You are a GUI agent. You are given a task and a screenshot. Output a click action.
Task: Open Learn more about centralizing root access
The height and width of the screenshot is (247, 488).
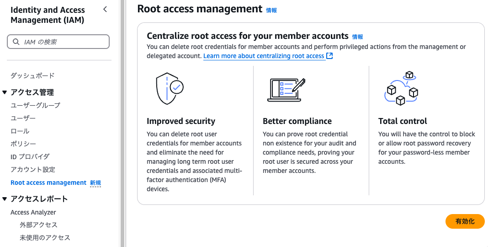click(x=264, y=56)
